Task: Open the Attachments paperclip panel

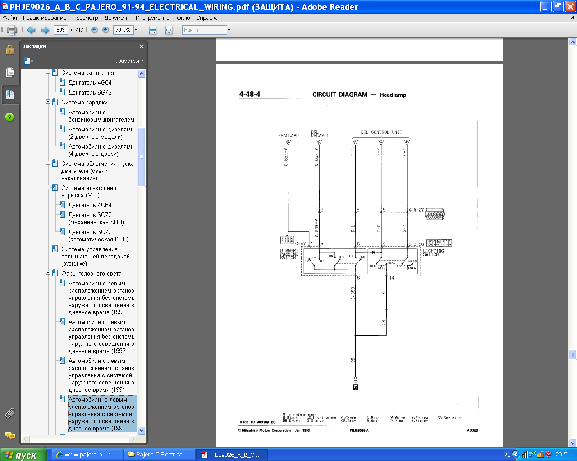Action: point(9,413)
